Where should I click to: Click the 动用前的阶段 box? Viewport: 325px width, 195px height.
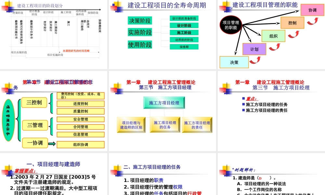point(184,40)
